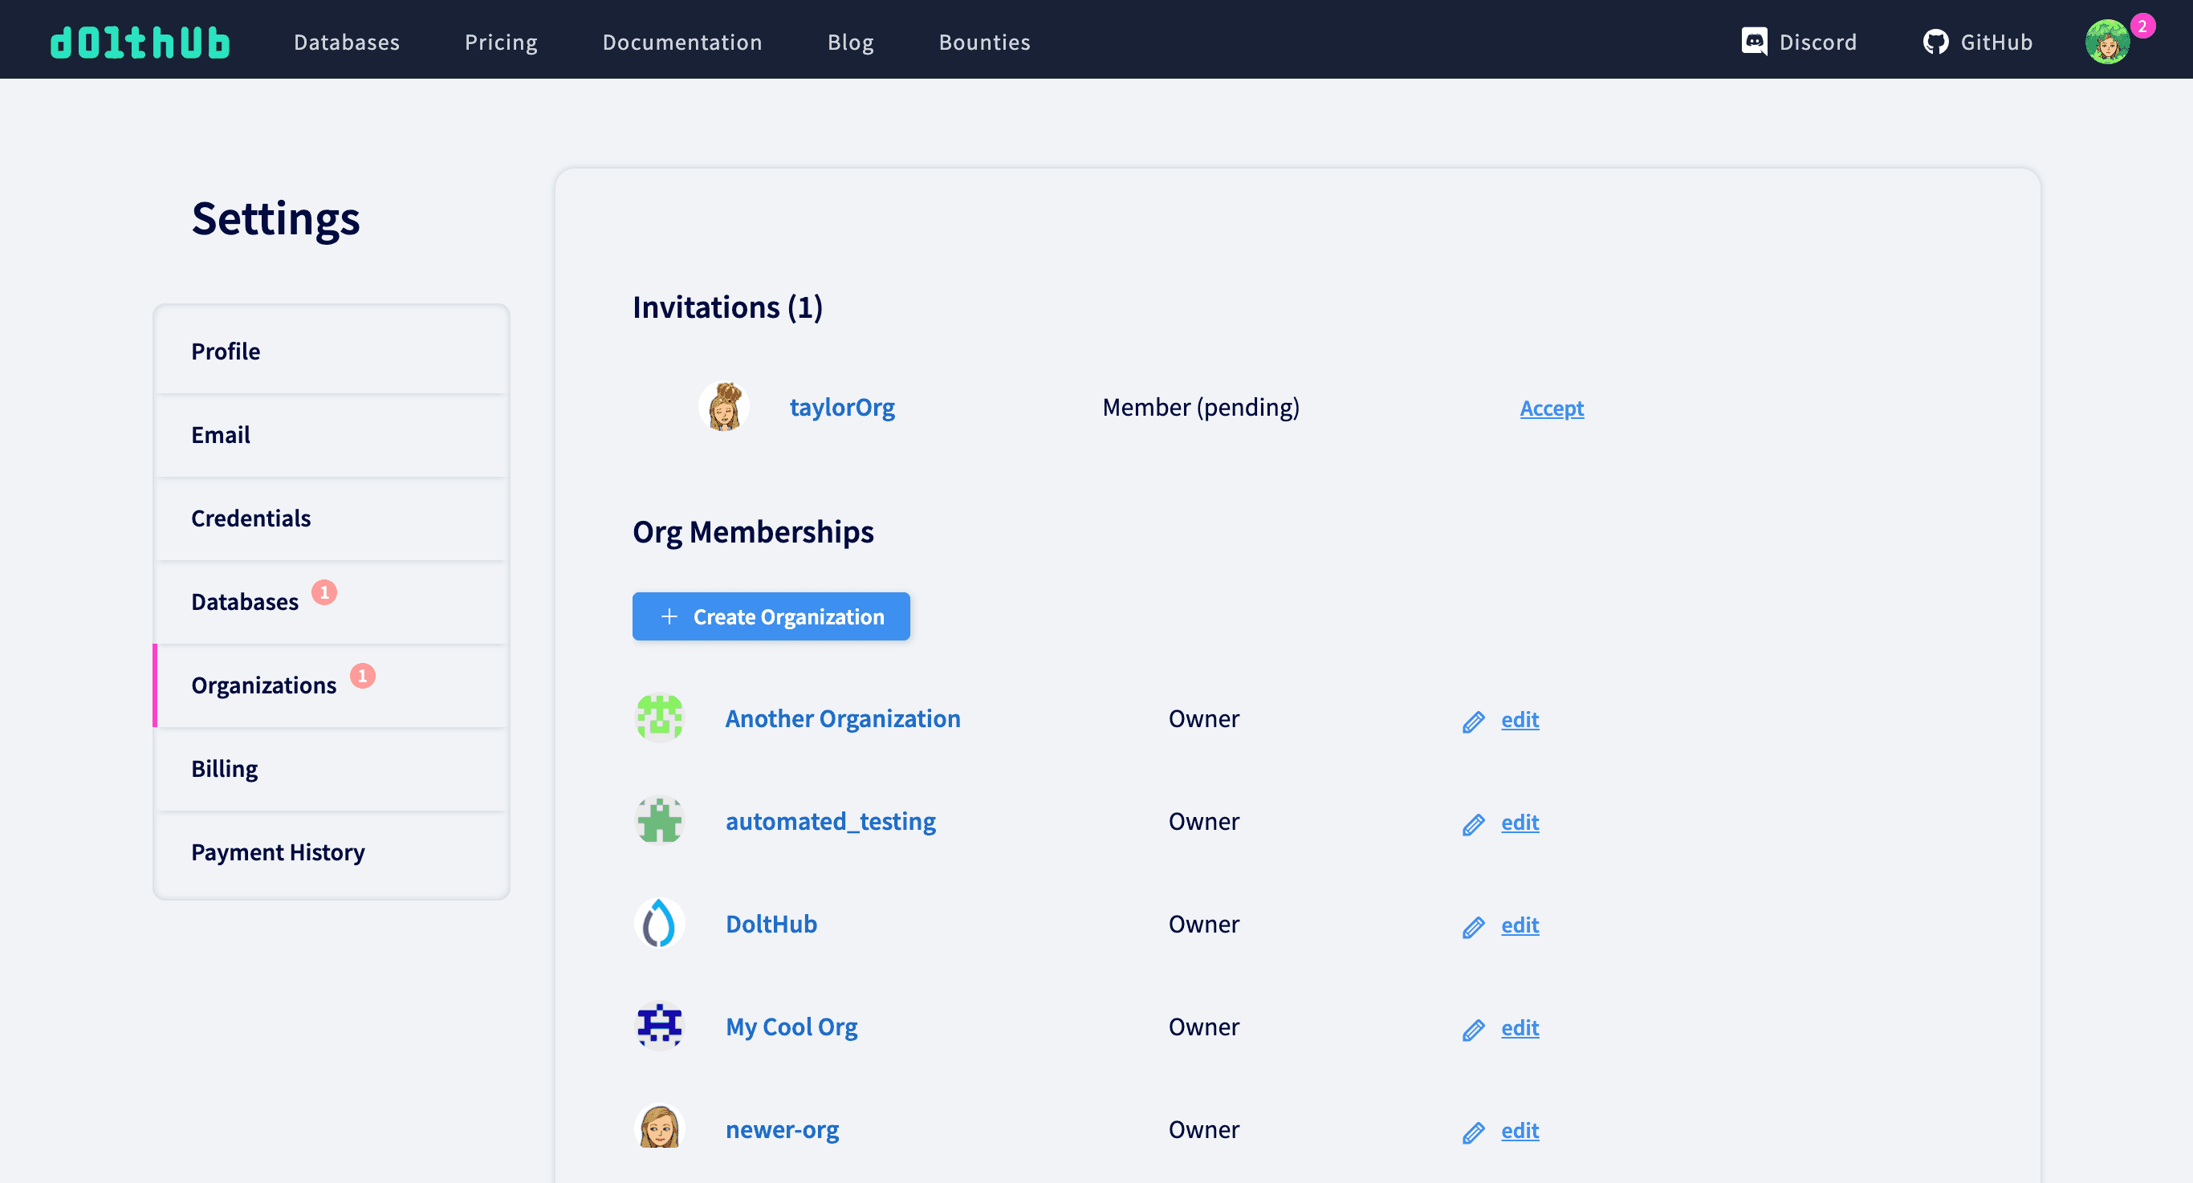Open the DoltHub organization link
2193x1183 pixels.
coord(771,924)
